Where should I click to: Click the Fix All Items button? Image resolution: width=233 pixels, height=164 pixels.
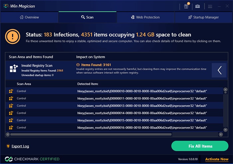click(x=200, y=146)
